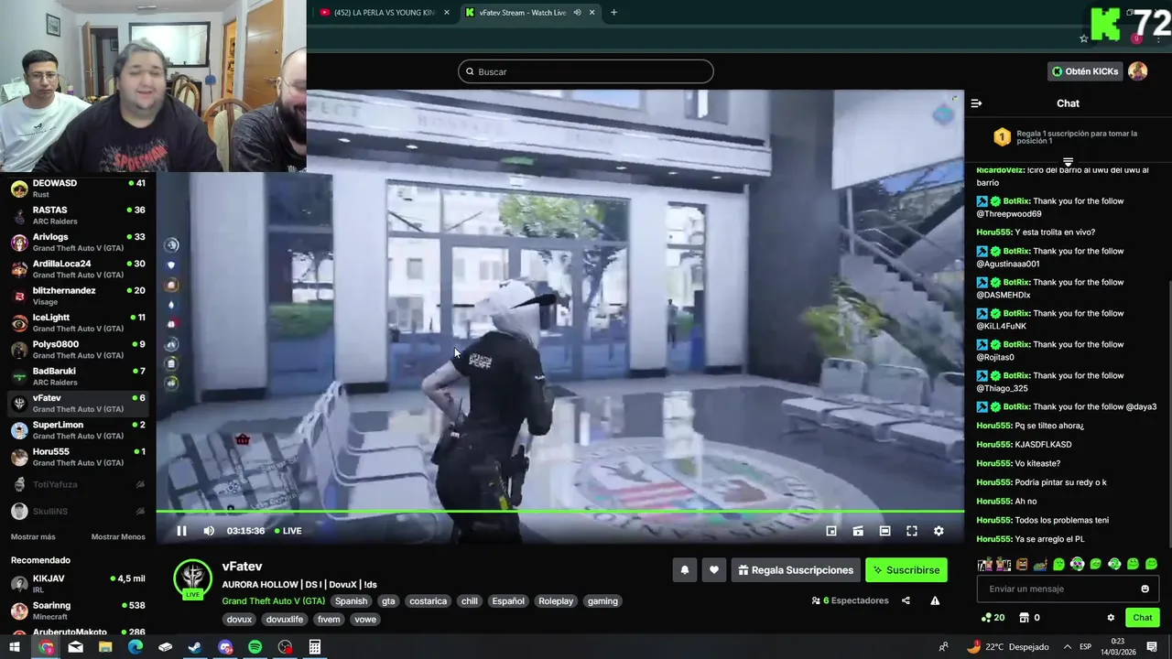Viewport: 1172px width, 659px height.
Task: Open DEOWASD channel in sidebar
Action: point(78,189)
